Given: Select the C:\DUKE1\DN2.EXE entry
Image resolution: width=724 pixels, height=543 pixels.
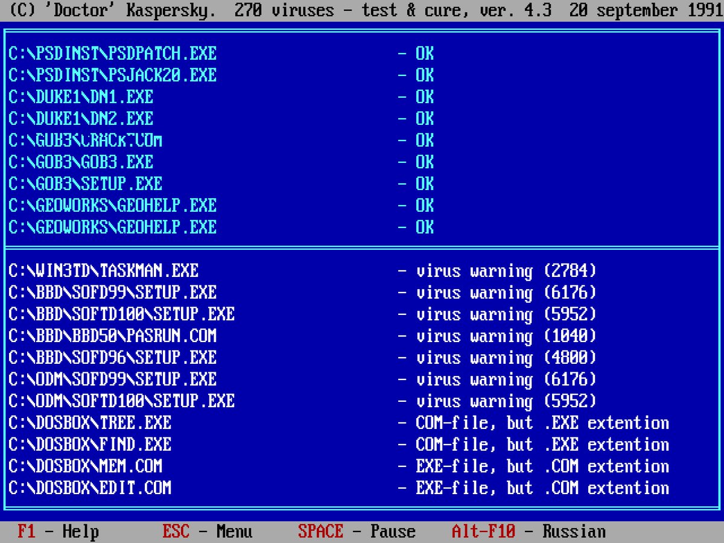Looking at the screenshot, I should click(81, 119).
